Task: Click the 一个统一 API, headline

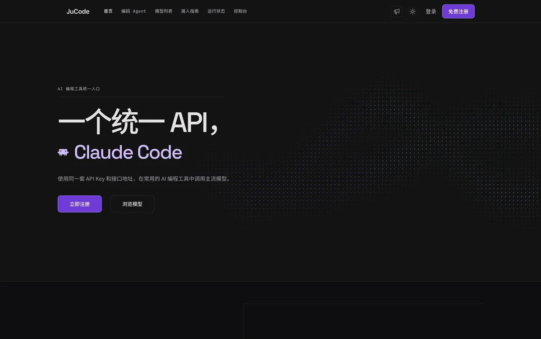Action: point(138,122)
